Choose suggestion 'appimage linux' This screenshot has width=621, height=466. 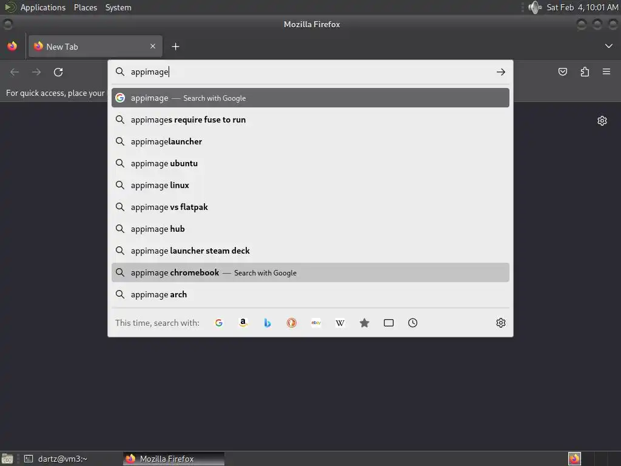[310, 185]
